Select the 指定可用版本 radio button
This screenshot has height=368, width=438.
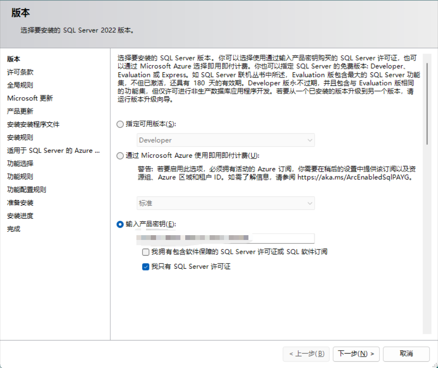[x=120, y=124]
